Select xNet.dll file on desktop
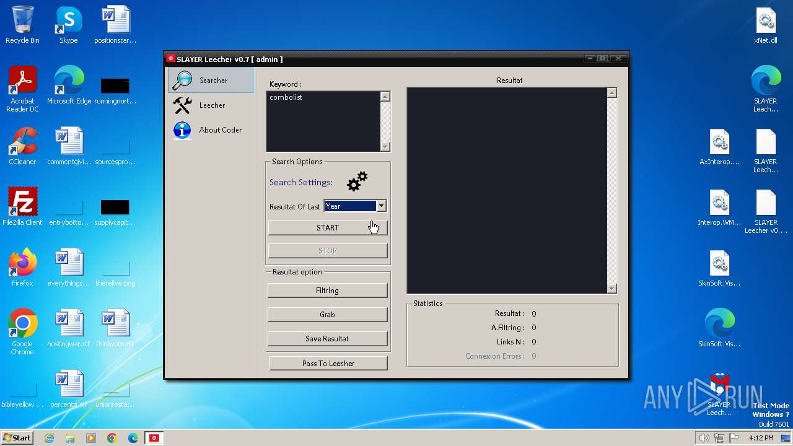 pos(766,25)
